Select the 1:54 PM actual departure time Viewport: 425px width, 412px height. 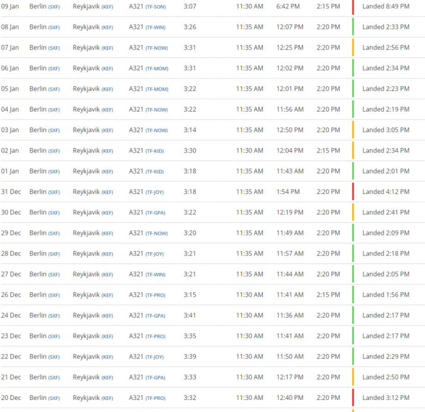[x=288, y=192]
